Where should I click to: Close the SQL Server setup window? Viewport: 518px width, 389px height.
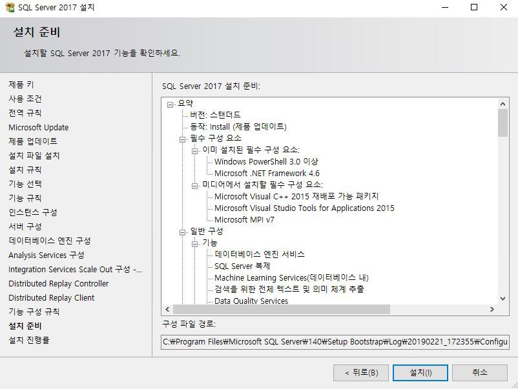click(503, 7)
